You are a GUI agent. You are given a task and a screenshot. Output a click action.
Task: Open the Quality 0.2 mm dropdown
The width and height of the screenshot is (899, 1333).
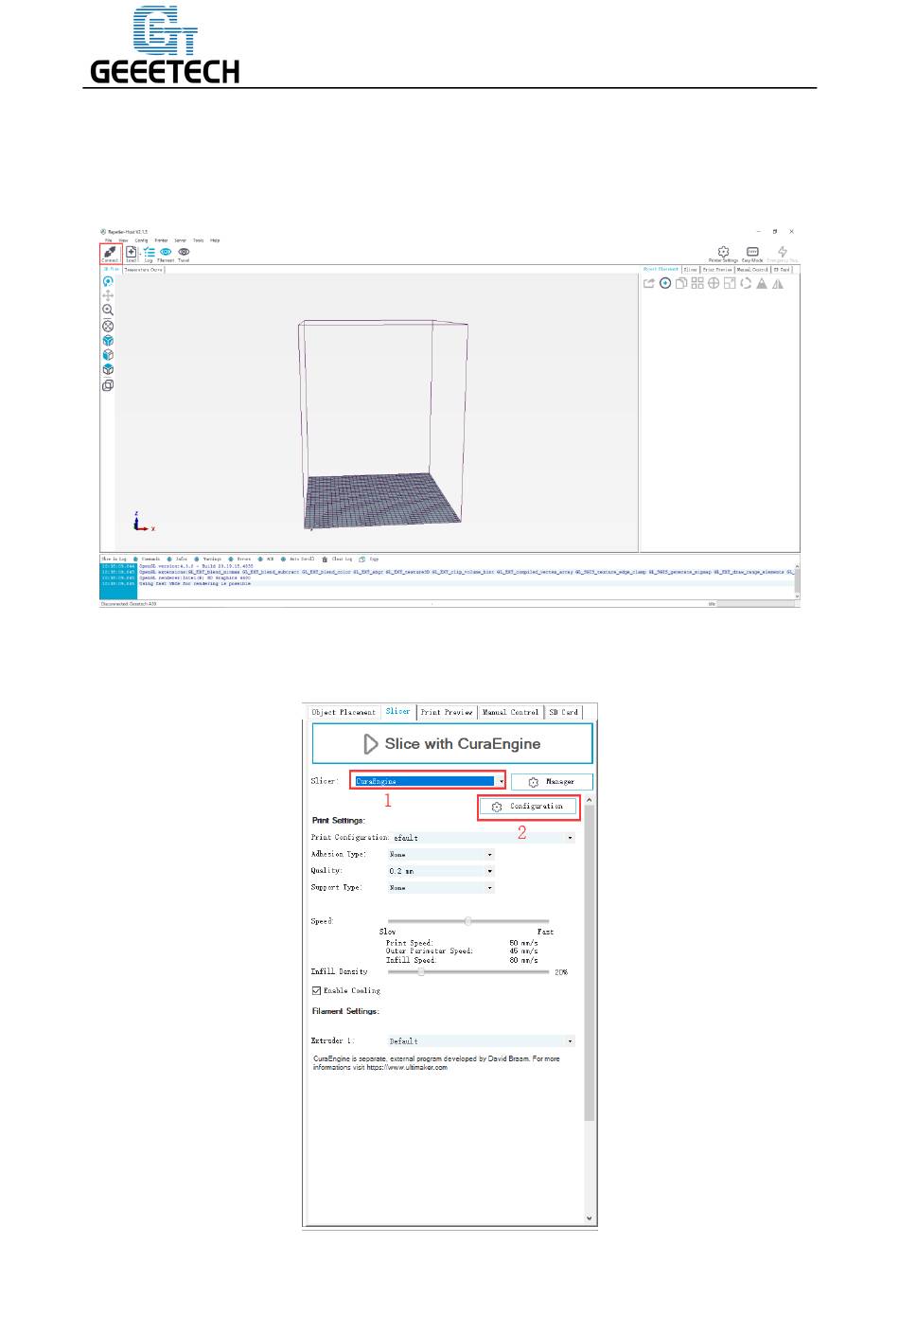coord(440,871)
